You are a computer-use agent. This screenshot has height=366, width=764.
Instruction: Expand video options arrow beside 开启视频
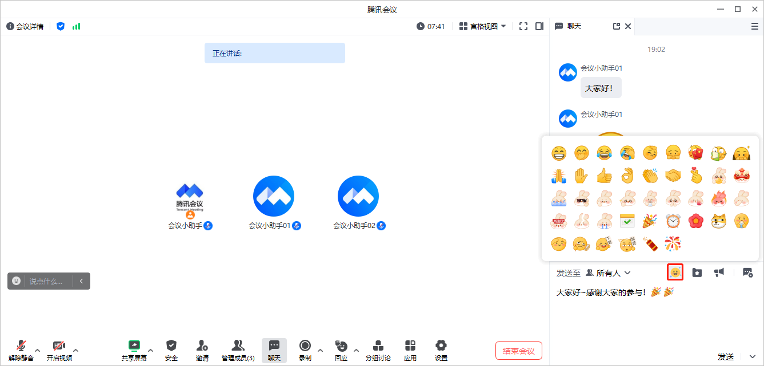pyautogui.click(x=76, y=350)
